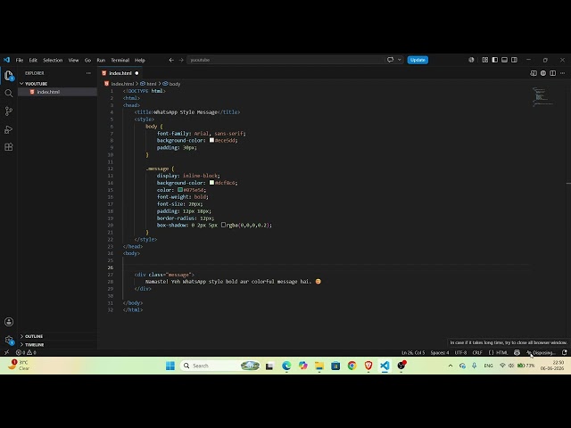Image resolution: width=571 pixels, height=428 pixels.
Task: Open the Manage gear icon
Action: [x=9, y=341]
